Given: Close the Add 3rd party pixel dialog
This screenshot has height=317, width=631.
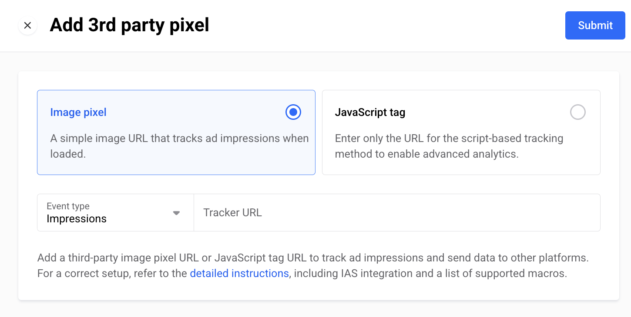Looking at the screenshot, I should point(27,26).
